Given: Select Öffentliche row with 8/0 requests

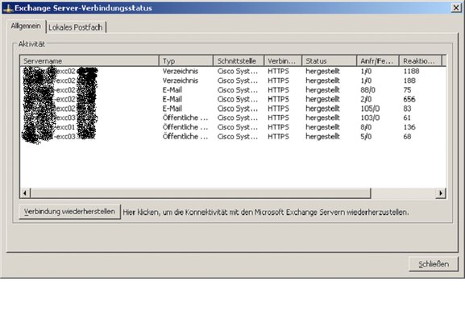Looking at the screenshot, I should pyautogui.click(x=233, y=127).
